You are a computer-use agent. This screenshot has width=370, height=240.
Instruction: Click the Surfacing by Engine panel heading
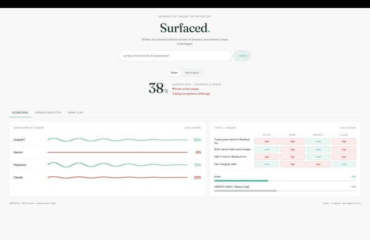pos(29,128)
